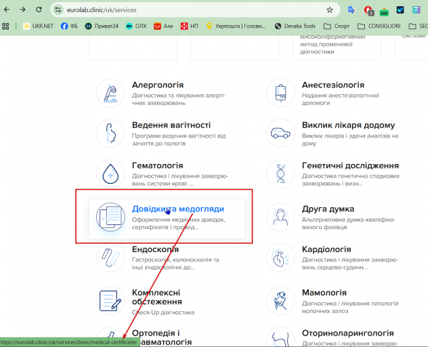
Task: Open the Алергологія service heading
Action: pos(158,85)
